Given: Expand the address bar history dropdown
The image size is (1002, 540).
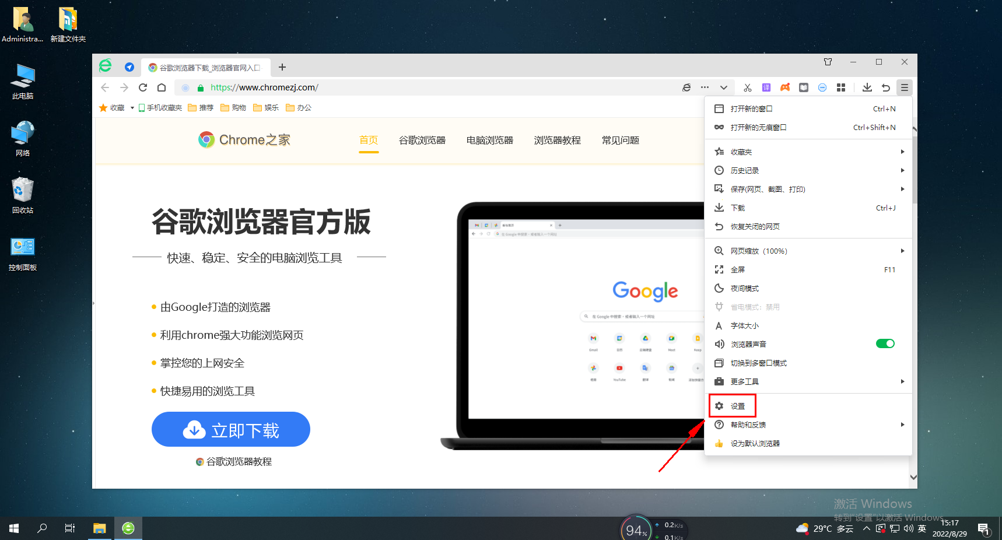Looking at the screenshot, I should click(724, 87).
